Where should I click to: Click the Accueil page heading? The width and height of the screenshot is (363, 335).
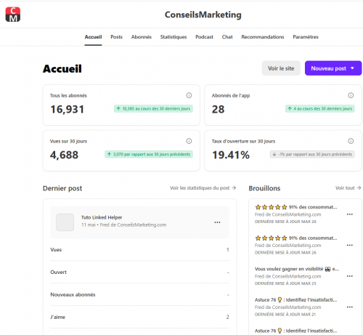click(62, 69)
